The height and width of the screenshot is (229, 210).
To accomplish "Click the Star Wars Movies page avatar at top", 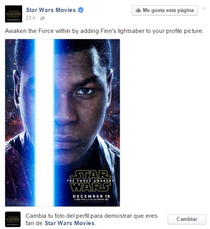I will tap(13, 14).
